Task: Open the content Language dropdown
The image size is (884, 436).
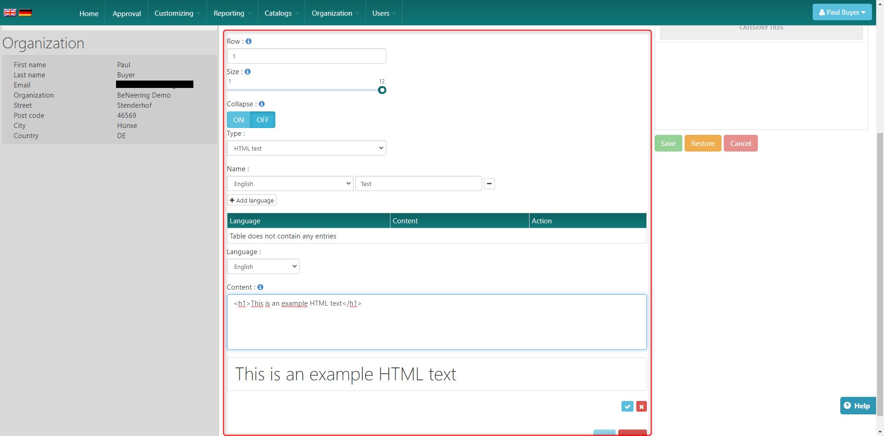Action: (x=263, y=267)
